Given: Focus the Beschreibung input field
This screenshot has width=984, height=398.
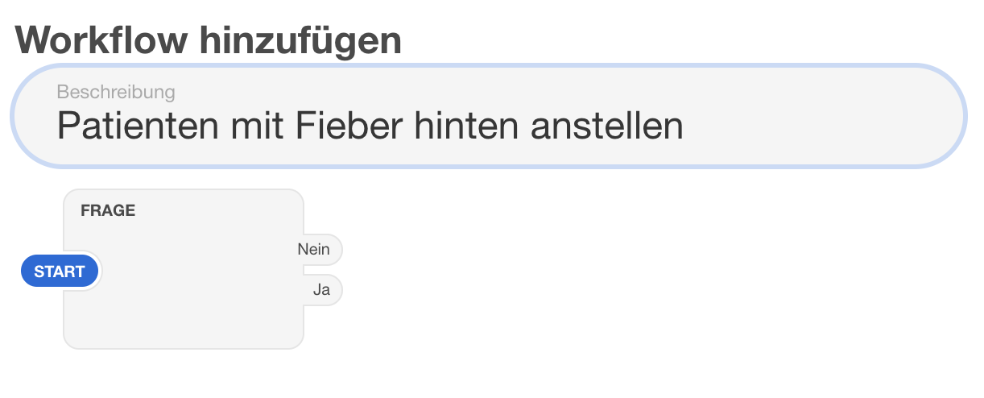Looking at the screenshot, I should (x=488, y=116).
